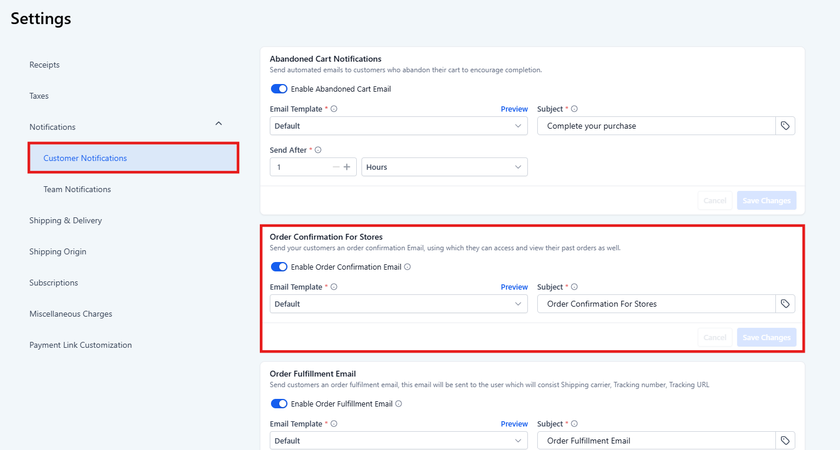
Task: Click the Order Confirmation For Stores subject field
Action: pyautogui.click(x=655, y=304)
